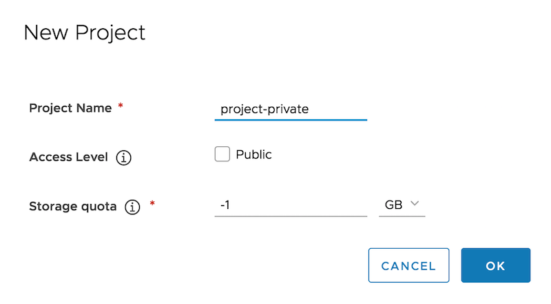
Task: Click the underline beneath the GB selector
Action: point(402,216)
